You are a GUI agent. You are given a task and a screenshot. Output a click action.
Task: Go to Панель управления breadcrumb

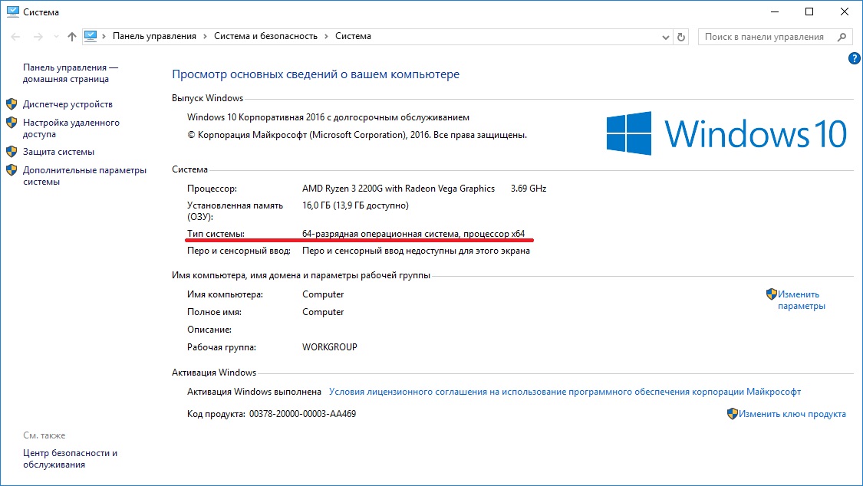tap(154, 36)
